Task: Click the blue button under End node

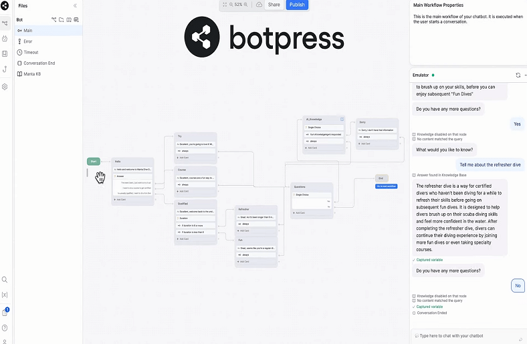Action: point(386,186)
